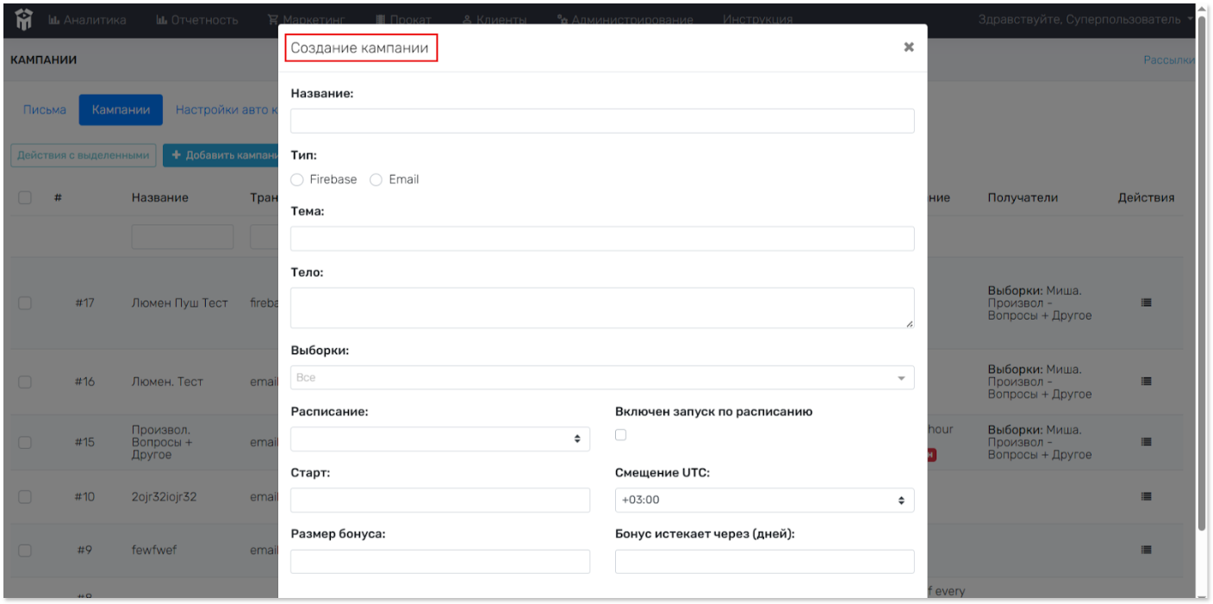This screenshot has width=1213, height=604.
Task: Open the Аналитика menu
Action: click(88, 20)
